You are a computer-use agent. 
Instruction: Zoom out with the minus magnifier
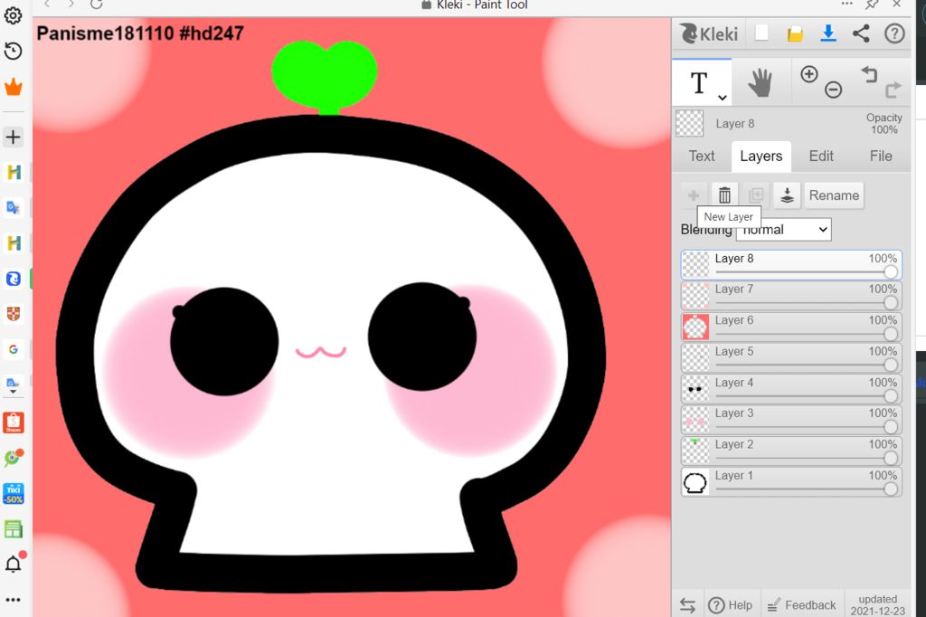pos(833,90)
